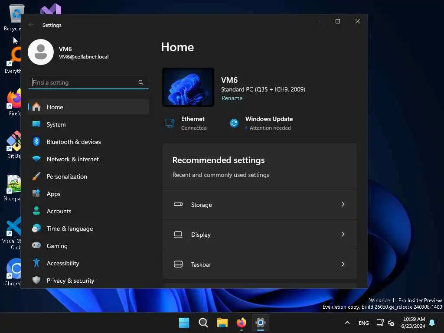Maximize the Settings window

click(337, 21)
